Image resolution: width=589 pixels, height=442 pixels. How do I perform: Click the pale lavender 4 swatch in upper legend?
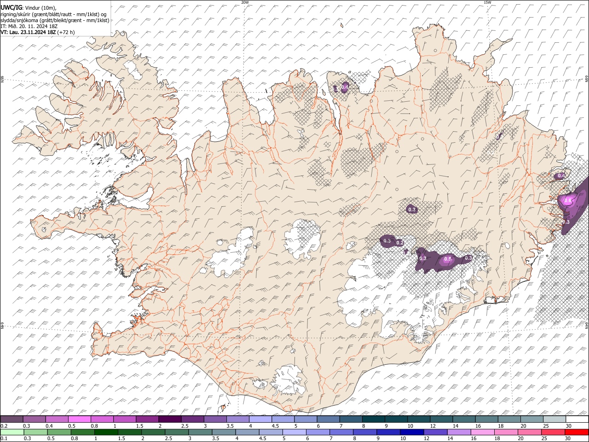point(260,419)
